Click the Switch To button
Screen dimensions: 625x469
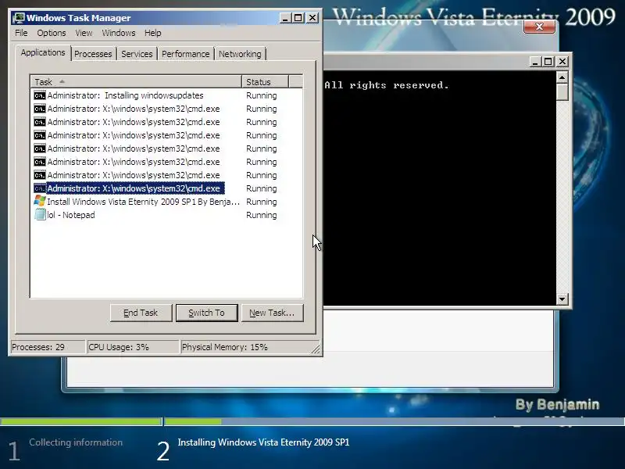[x=206, y=313]
